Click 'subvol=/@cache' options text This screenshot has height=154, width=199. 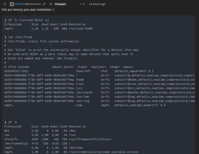click(126, 92)
